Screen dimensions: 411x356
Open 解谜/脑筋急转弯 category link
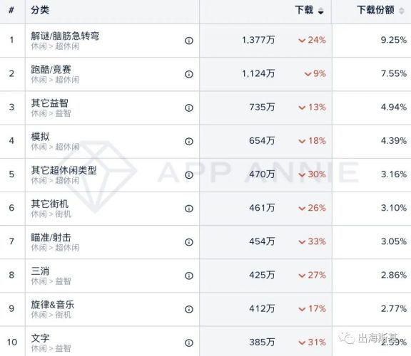coord(65,36)
